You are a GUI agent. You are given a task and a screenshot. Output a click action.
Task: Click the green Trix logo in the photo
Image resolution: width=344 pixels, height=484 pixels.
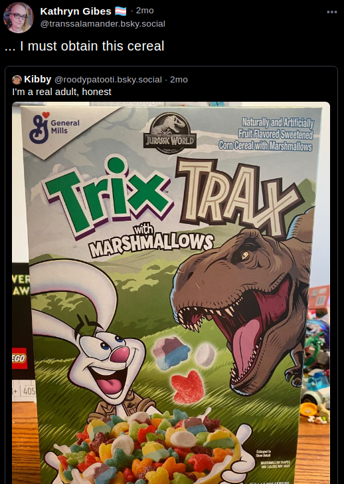[x=108, y=195]
